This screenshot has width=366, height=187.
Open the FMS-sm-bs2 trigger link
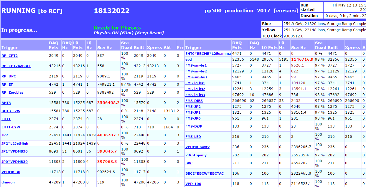click(196, 71)
